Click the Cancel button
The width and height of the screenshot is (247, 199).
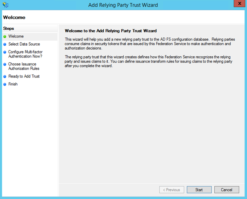coord(227,190)
